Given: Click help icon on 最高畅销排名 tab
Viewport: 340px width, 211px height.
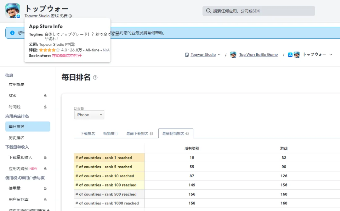Looking at the screenshot, I should click(187, 134).
